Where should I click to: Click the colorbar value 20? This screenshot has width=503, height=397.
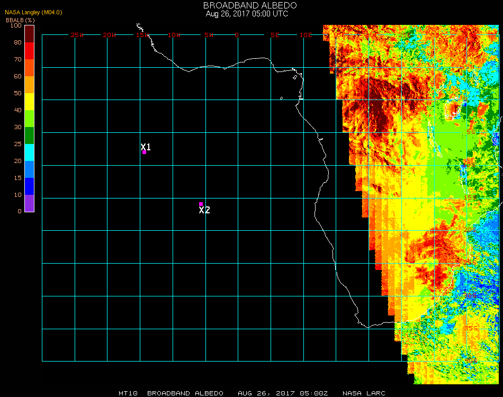point(17,161)
